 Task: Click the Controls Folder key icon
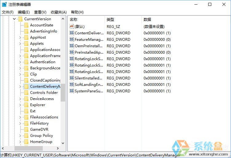[26, 93]
